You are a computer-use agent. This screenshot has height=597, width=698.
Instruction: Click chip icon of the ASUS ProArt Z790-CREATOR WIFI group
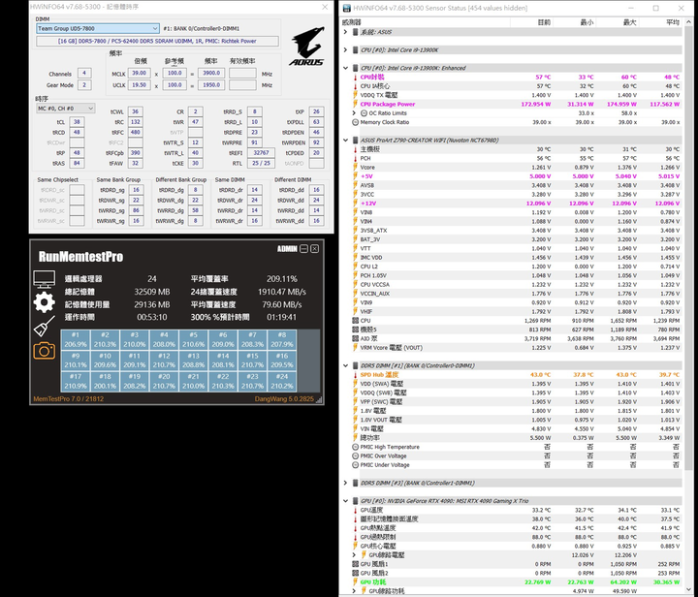[355, 141]
